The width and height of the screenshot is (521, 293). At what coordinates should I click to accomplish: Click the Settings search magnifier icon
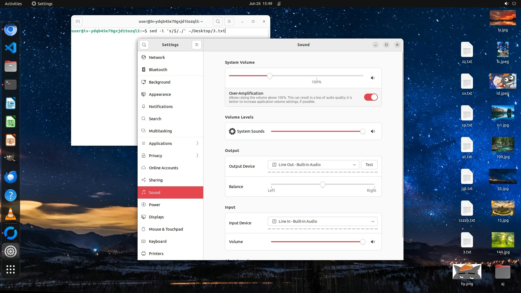tap(144, 45)
